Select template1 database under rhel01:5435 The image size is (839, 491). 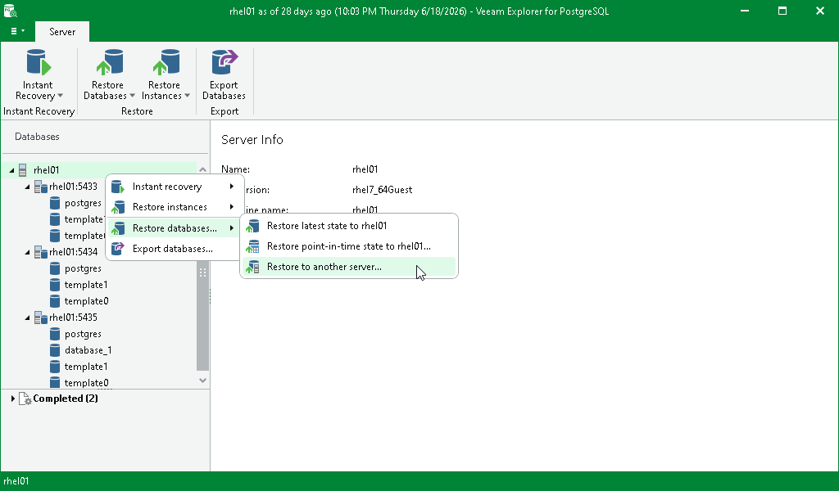[x=86, y=367]
